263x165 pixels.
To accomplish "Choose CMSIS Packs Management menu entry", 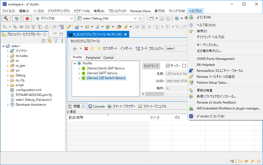I will (216, 59).
